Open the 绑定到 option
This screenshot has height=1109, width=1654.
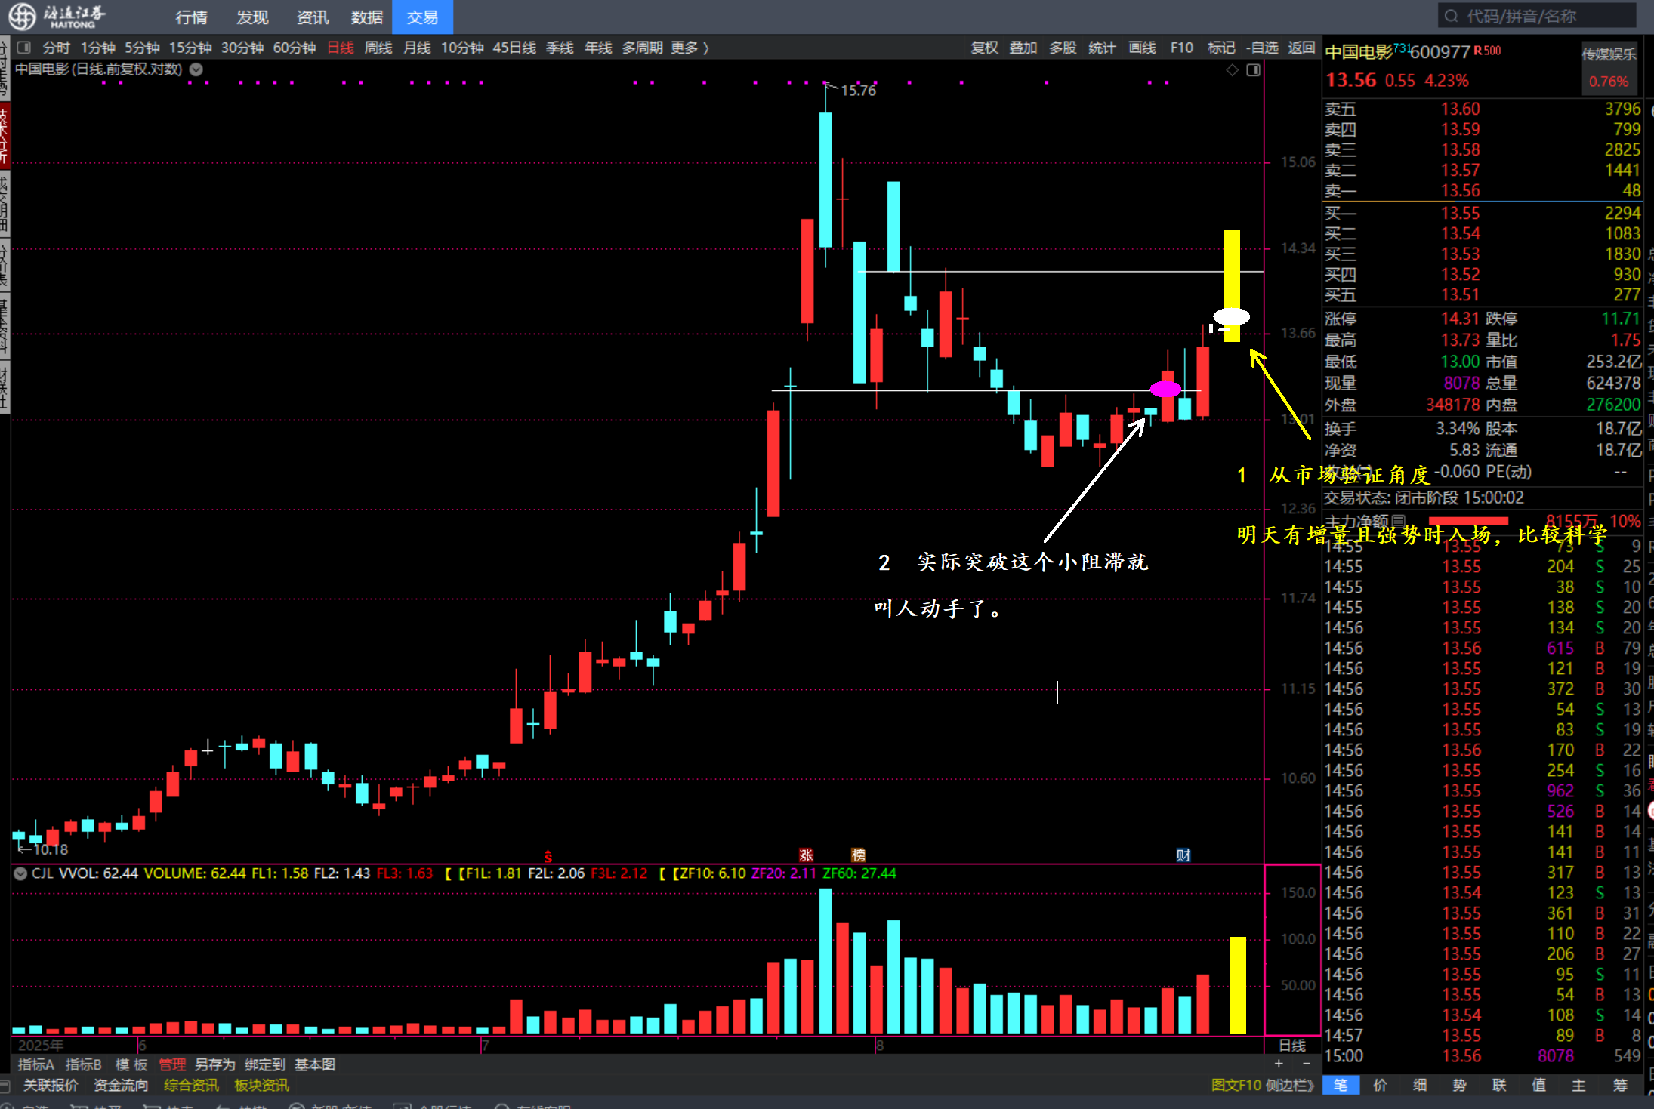click(x=264, y=1064)
